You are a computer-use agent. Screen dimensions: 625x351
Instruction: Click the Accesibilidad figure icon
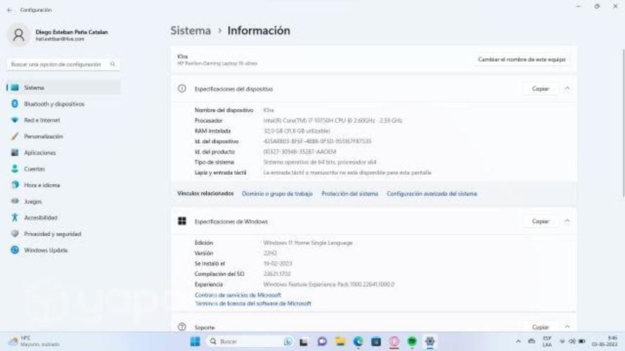click(x=14, y=218)
